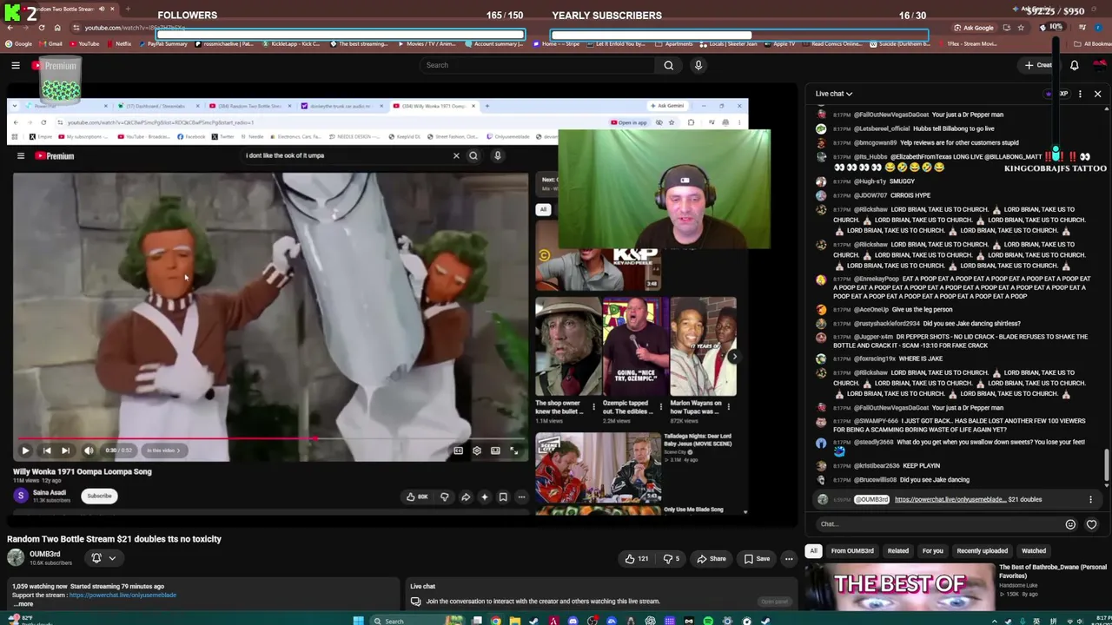Open Spotify from the taskbar

click(x=708, y=621)
